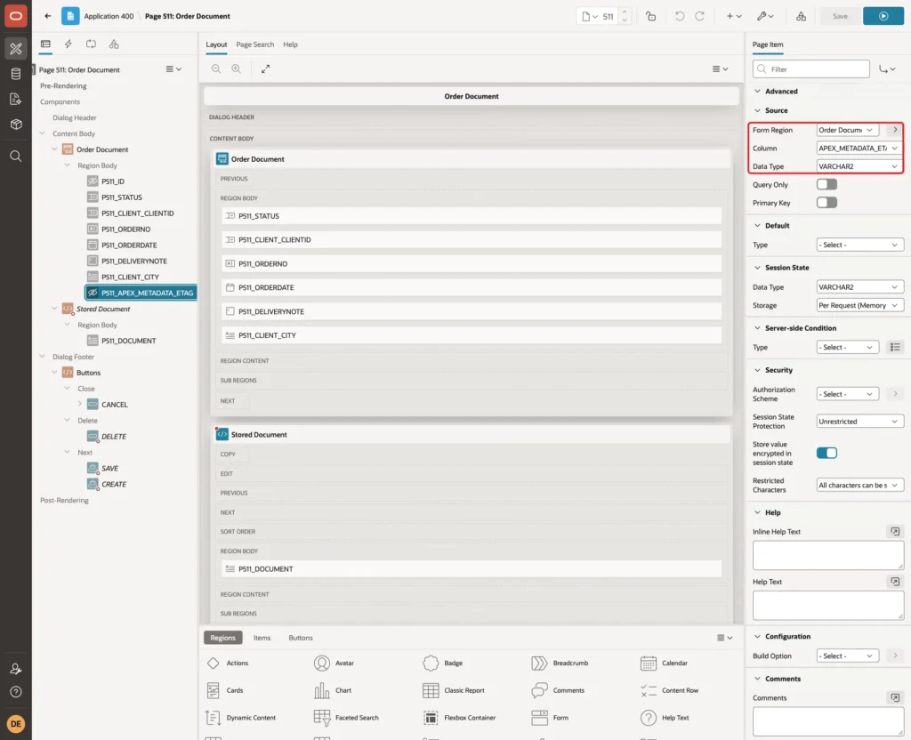Viewport: 911px width, 740px height.
Task: Switch to the Rendering tree tab
Action: (x=45, y=44)
